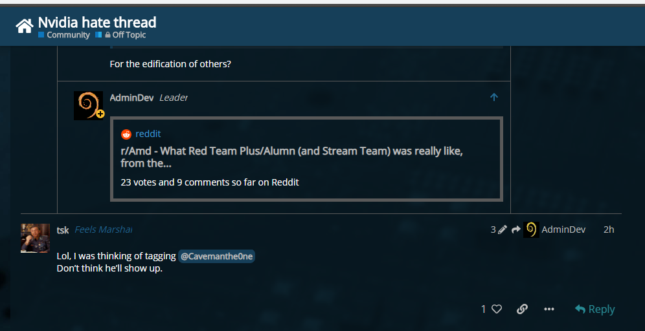
Task: Open the reddit source link
Action: 148,134
